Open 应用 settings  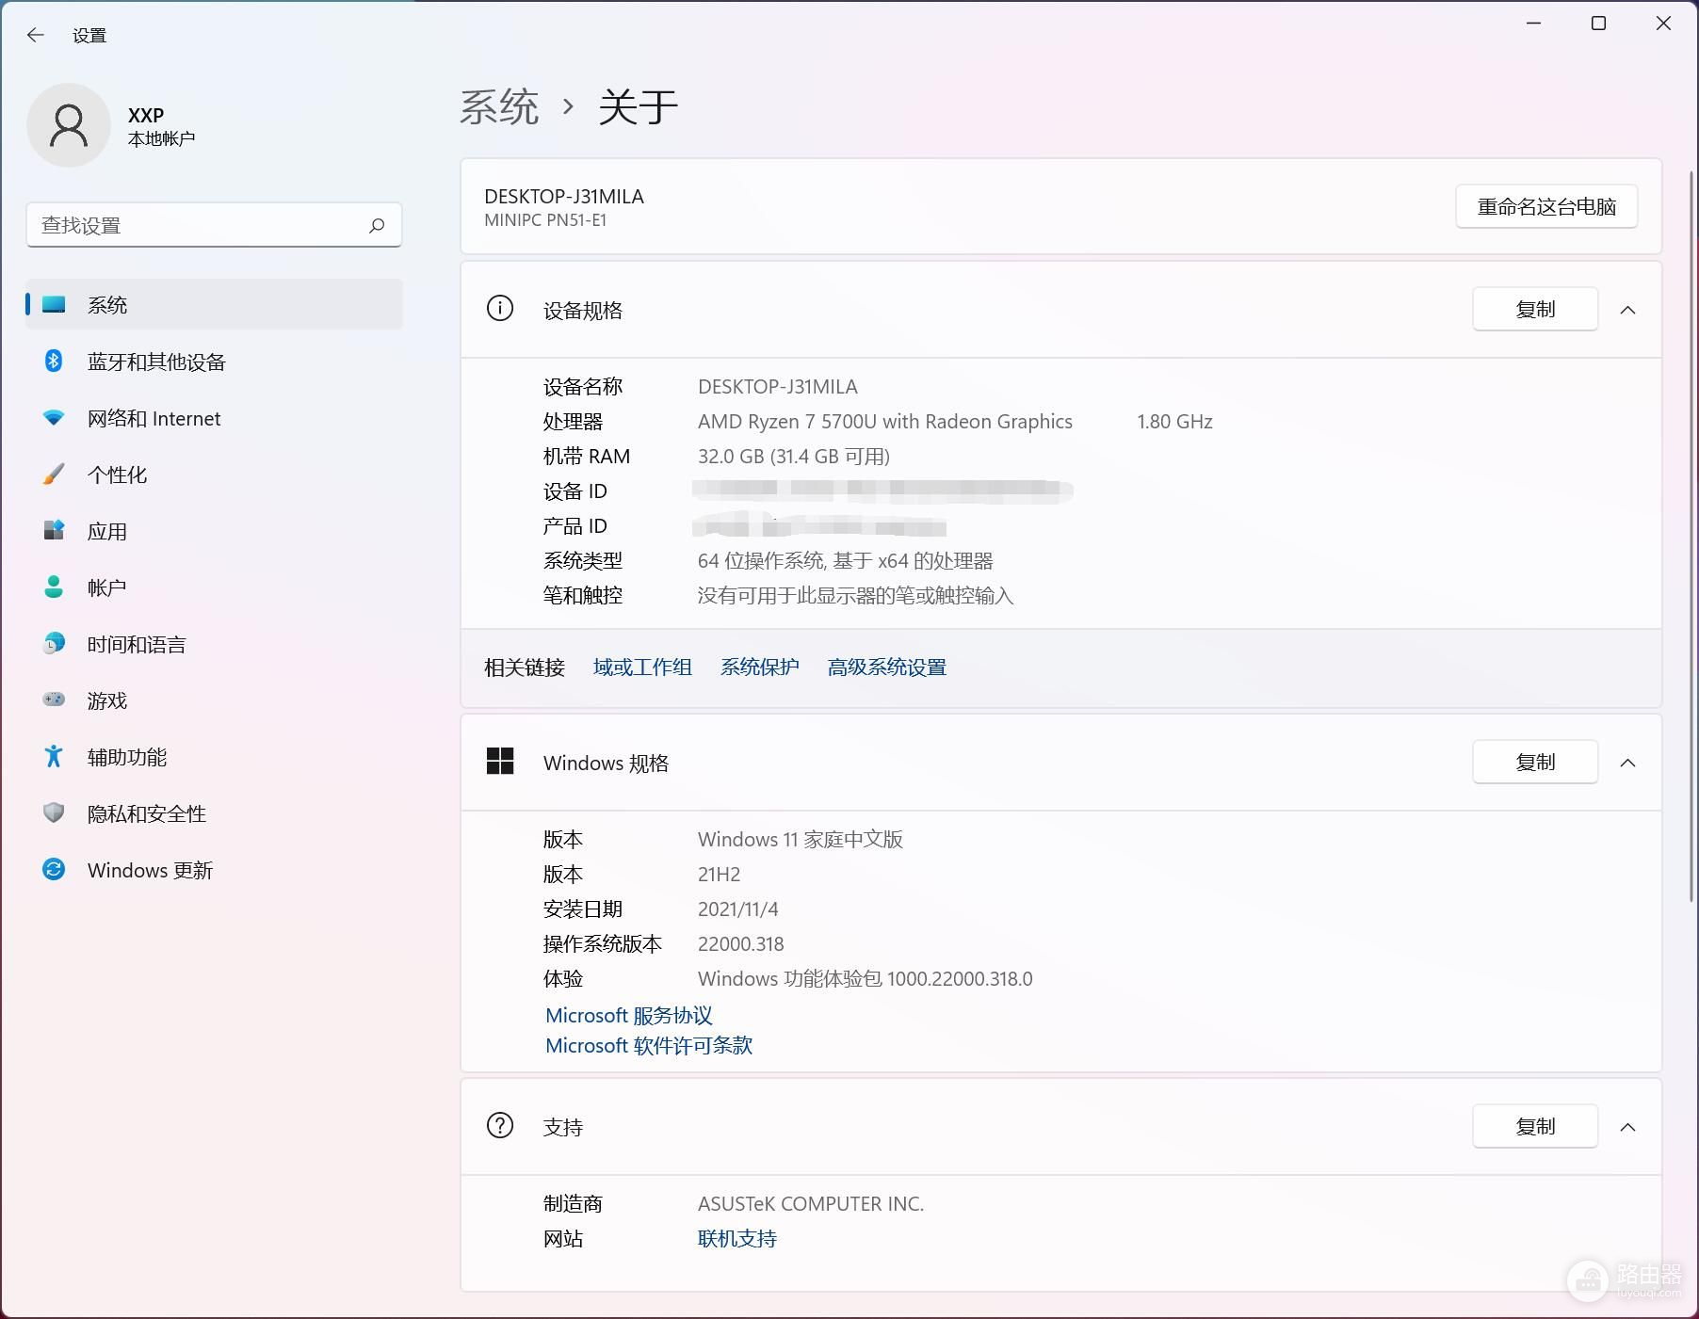[x=214, y=531]
